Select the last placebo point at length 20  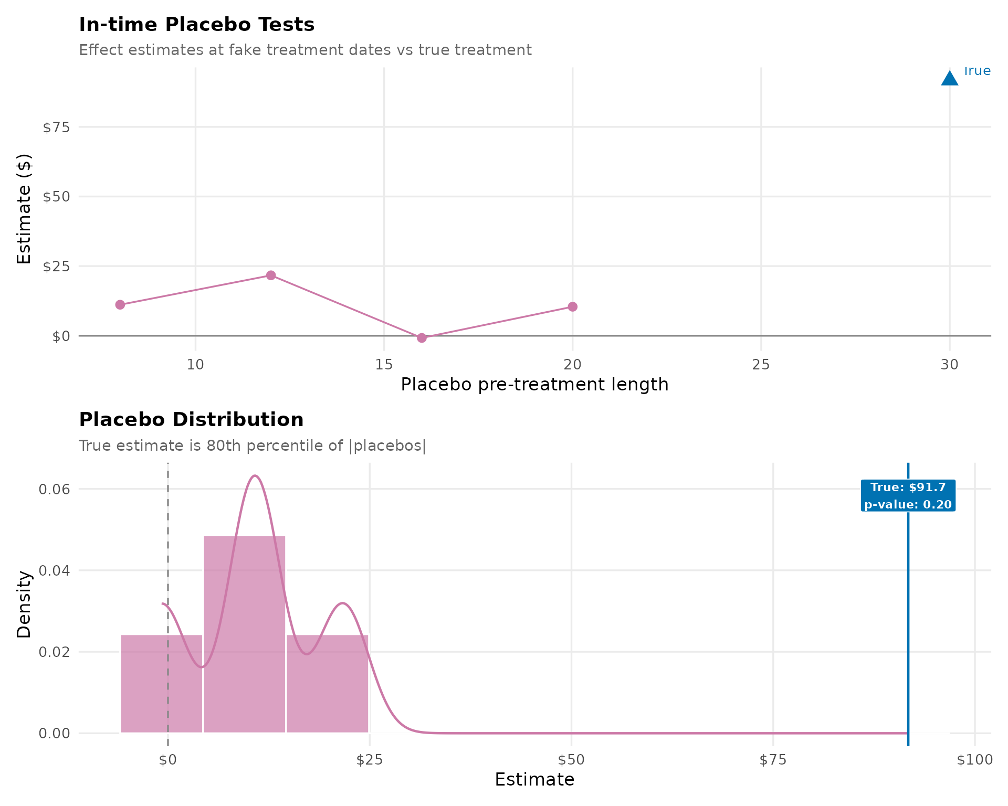click(x=573, y=307)
